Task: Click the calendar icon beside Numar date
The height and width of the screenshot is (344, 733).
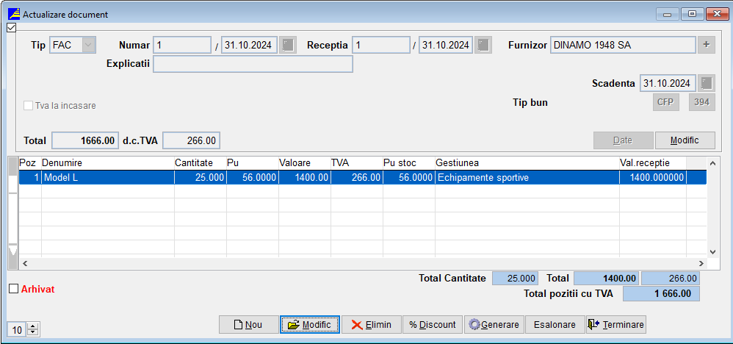Action: 289,46
